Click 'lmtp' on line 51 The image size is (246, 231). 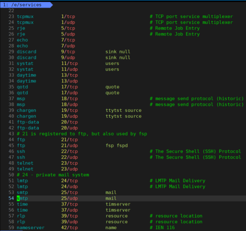[x=22, y=181]
